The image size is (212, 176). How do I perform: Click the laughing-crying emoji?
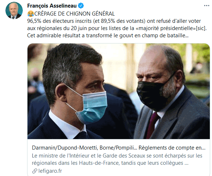[30, 14]
